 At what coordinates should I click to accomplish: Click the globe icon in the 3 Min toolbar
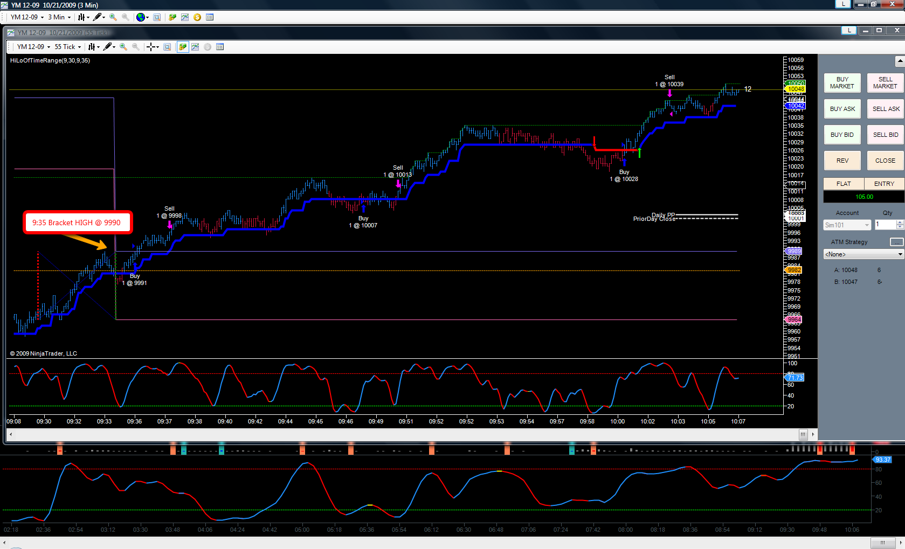(141, 17)
